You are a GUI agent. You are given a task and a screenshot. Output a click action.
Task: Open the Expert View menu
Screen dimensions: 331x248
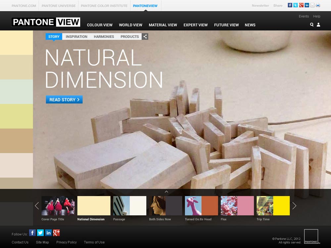(196, 25)
